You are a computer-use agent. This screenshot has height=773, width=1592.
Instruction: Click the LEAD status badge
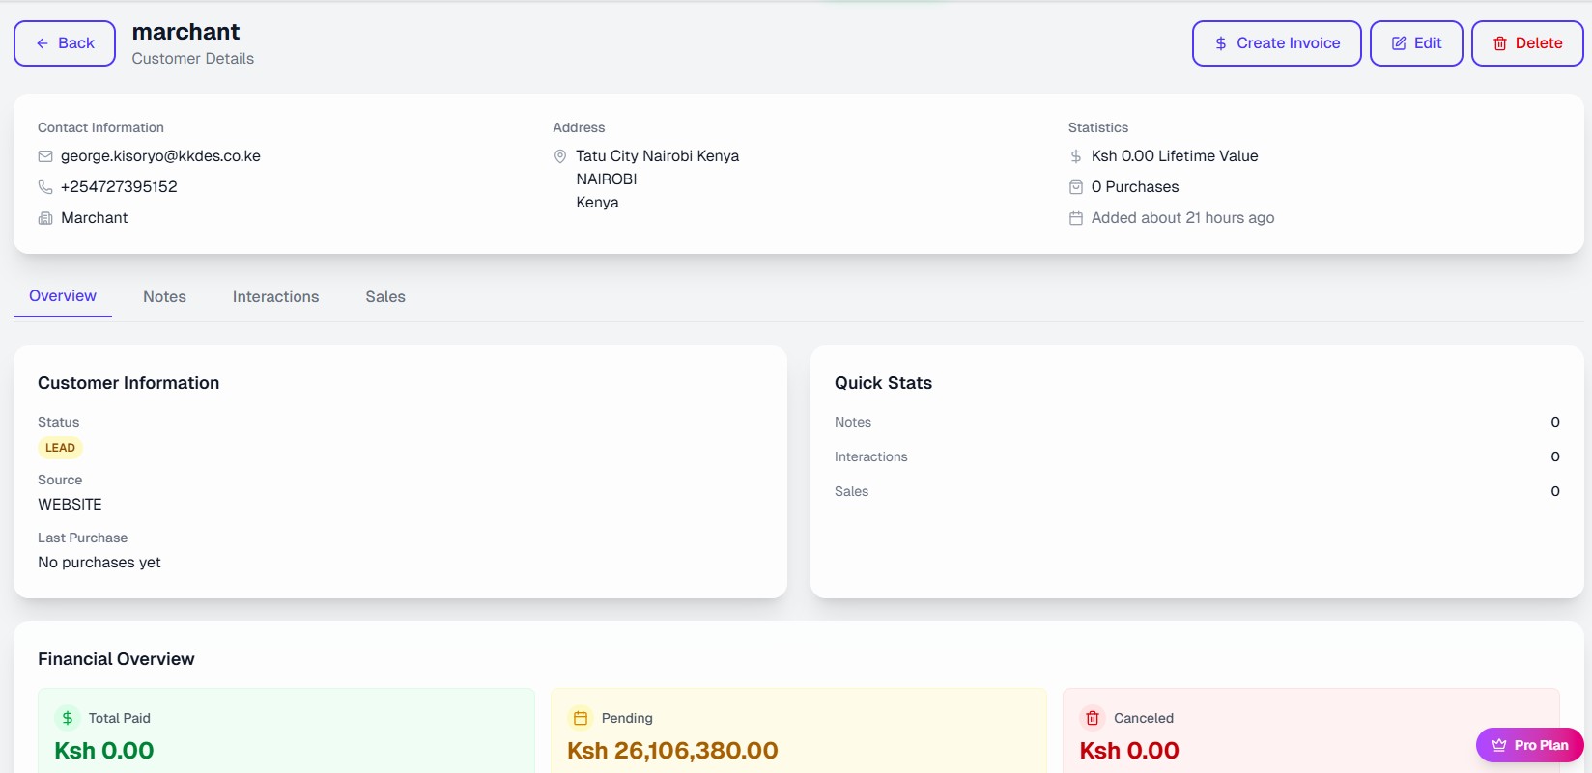[x=60, y=448]
